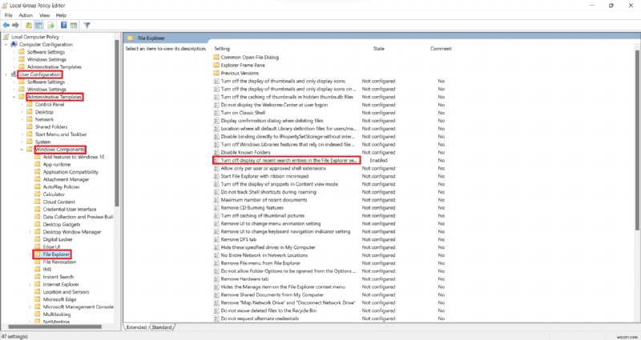Click the Calculator folder icon
This screenshot has width=641, height=340.
coord(38,194)
